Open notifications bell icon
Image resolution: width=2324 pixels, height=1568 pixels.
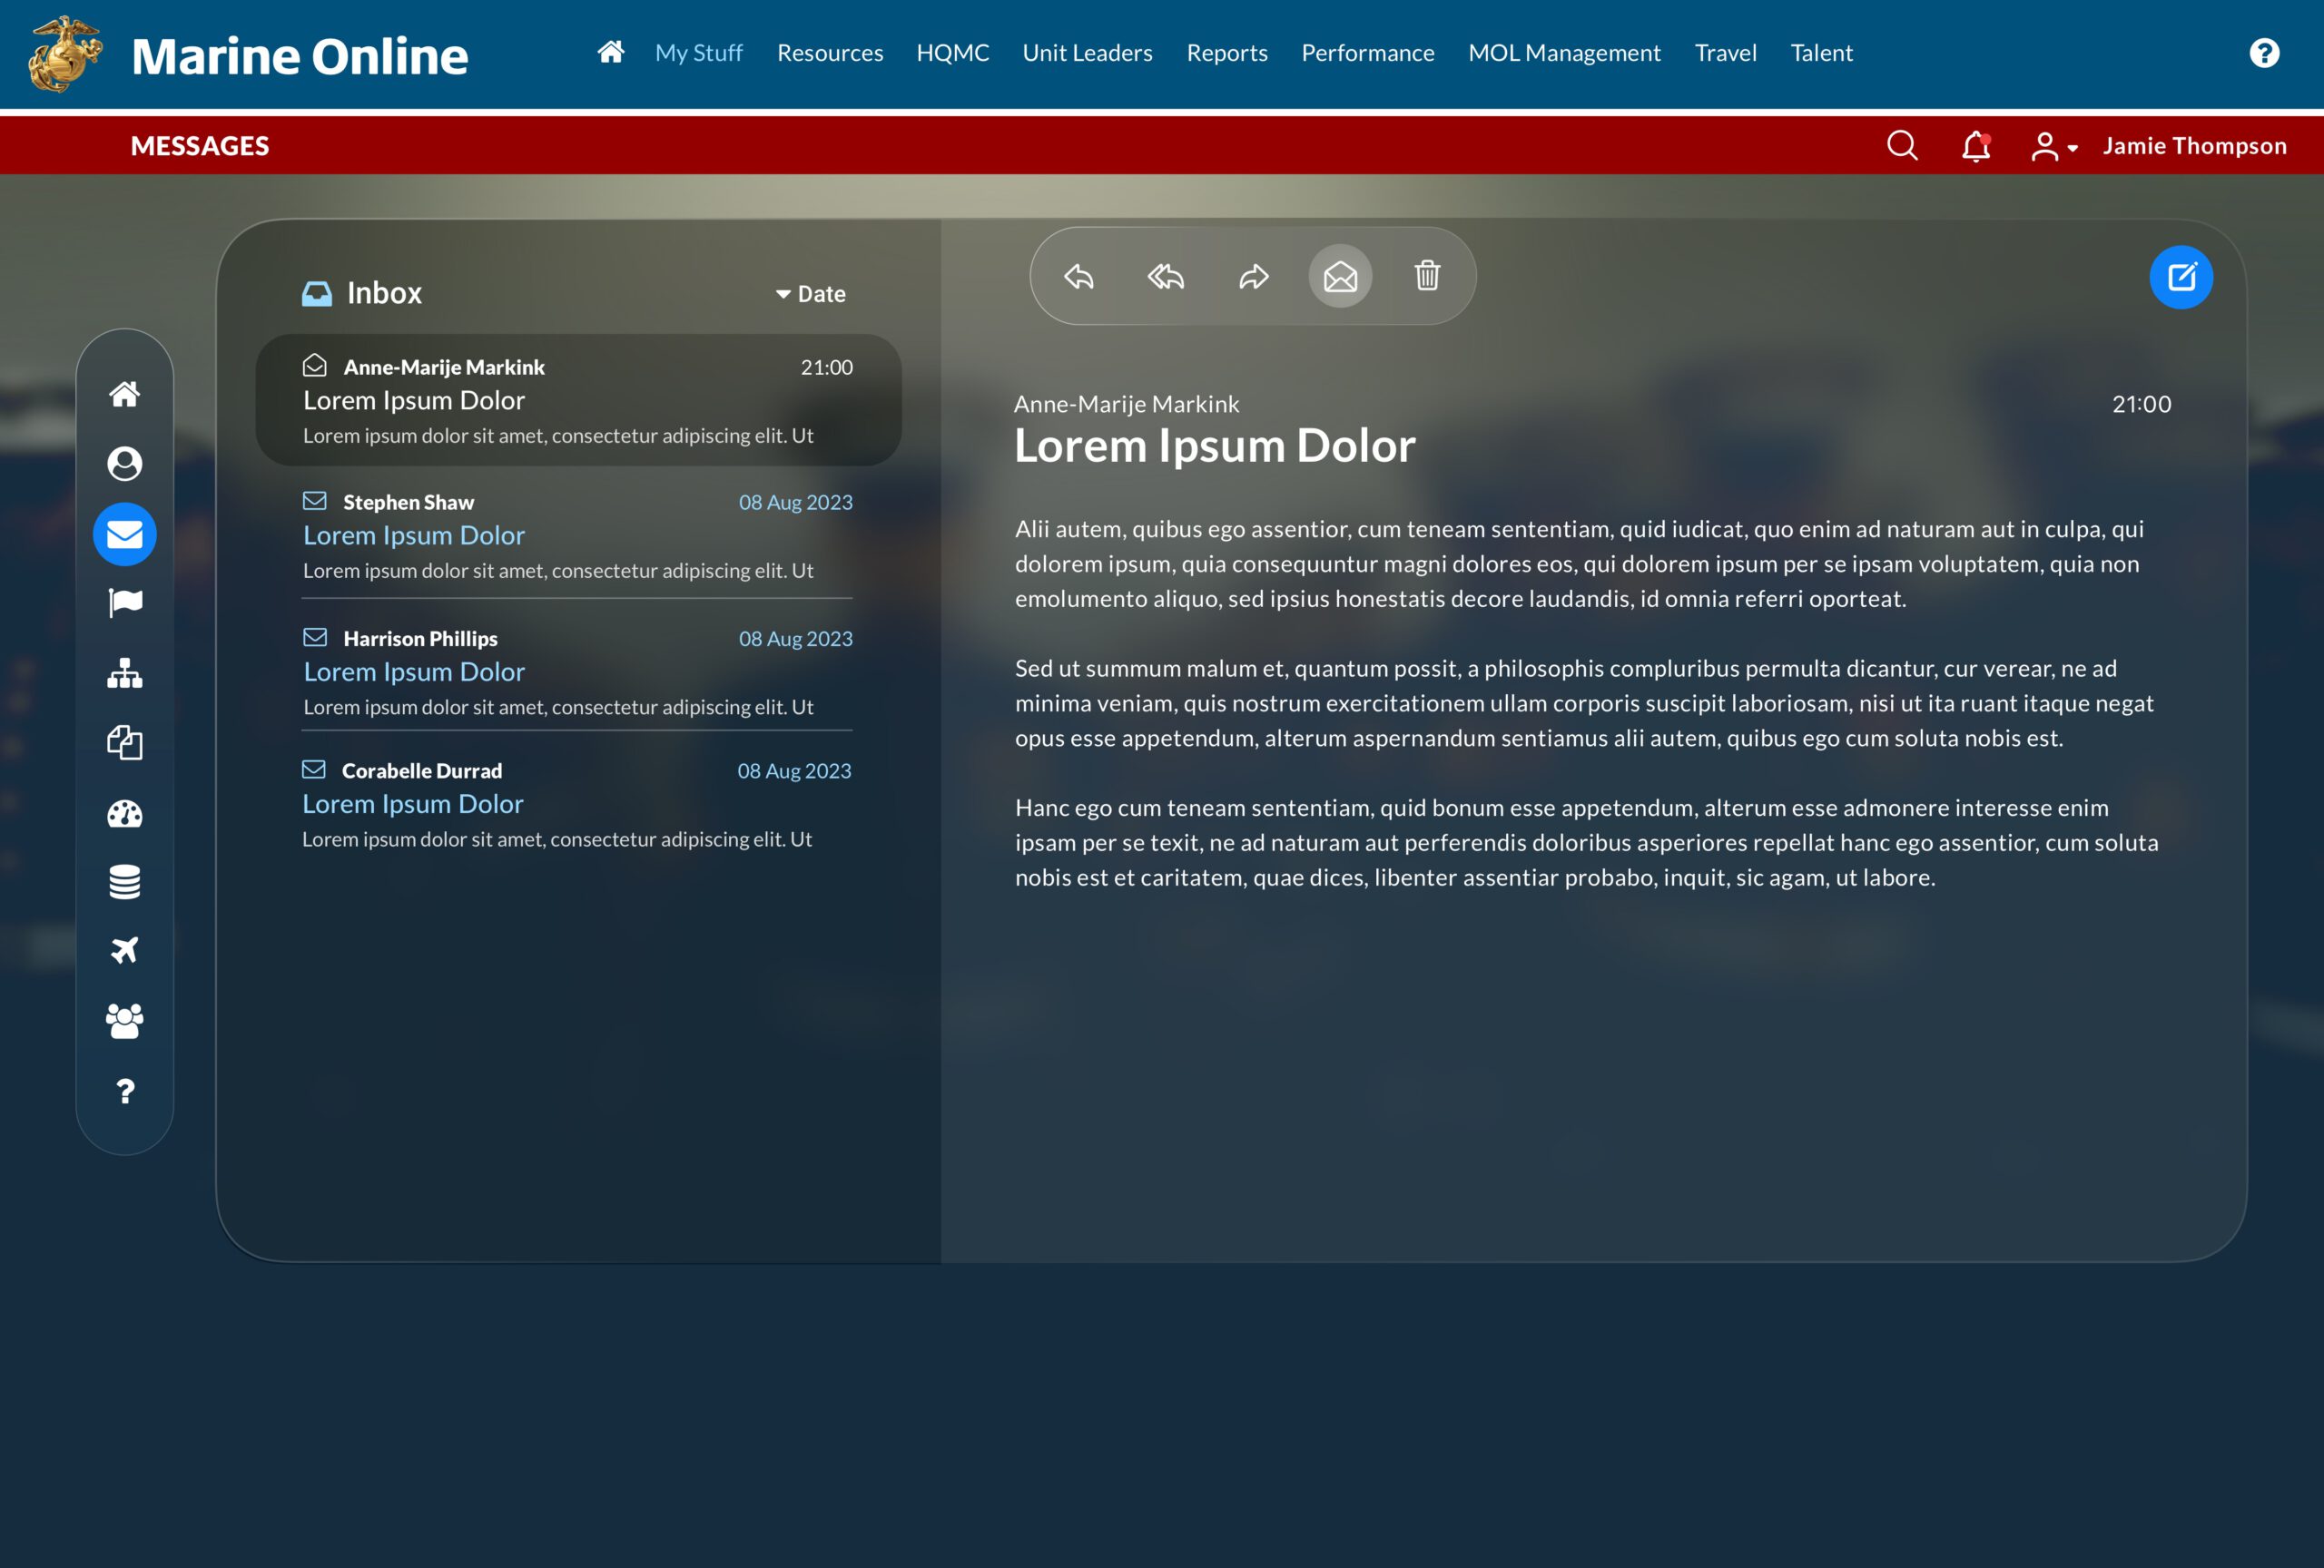click(1976, 146)
